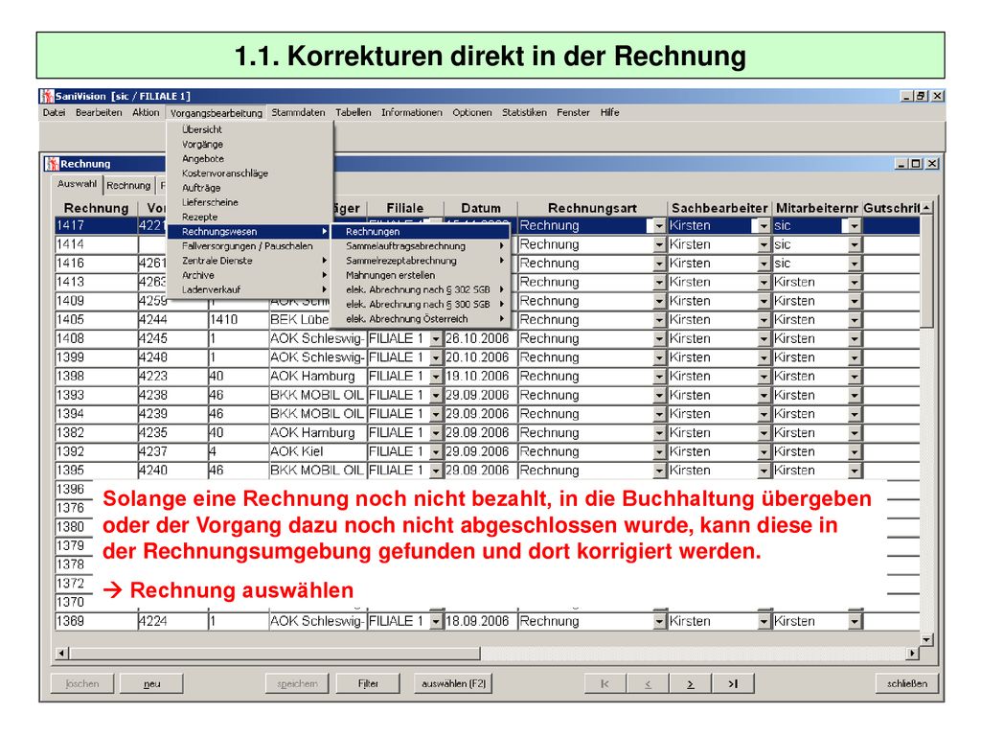Open the Aktion menu

coord(146,113)
